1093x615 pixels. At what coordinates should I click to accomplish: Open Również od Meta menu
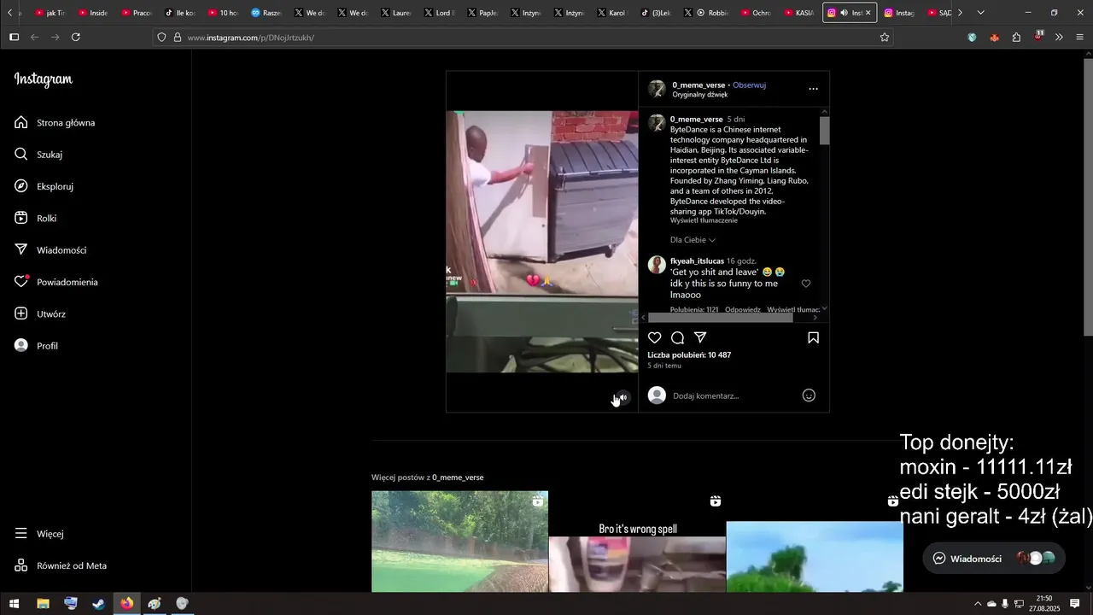click(x=61, y=565)
